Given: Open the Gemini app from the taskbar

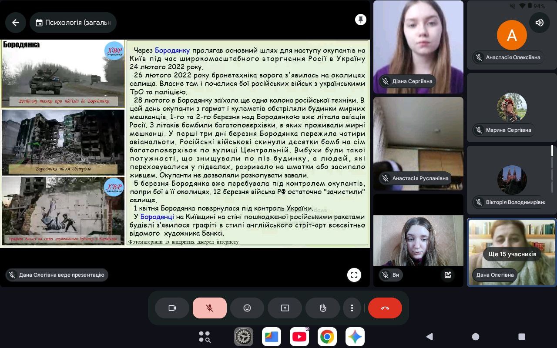Looking at the screenshot, I should 355,337.
